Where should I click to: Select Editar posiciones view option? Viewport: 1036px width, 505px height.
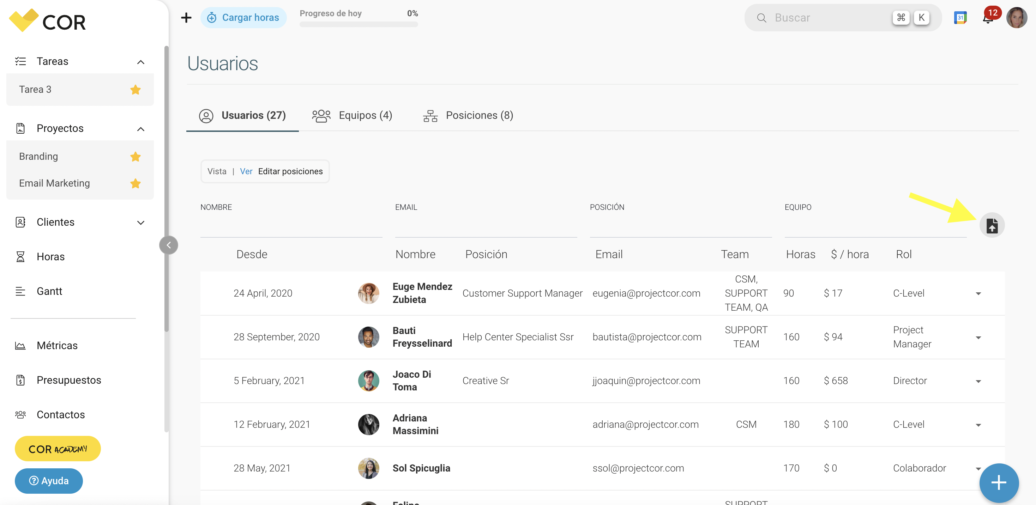pos(290,171)
